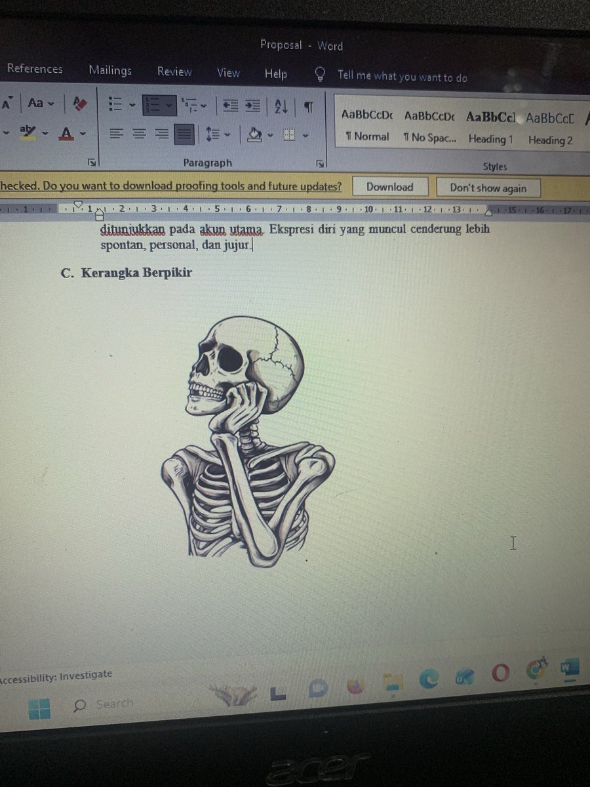Screen dimensions: 590x787
Task: Click the heading 'C. Kerangka Berpikir'
Action: tap(127, 272)
